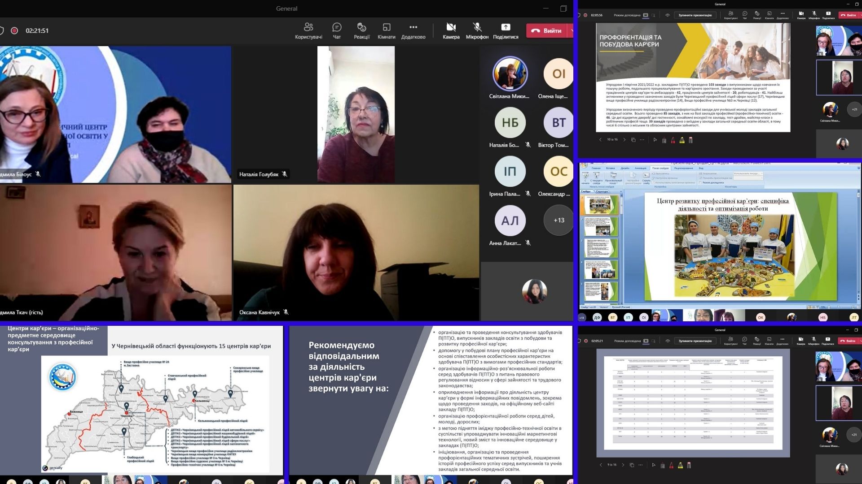Select red pen on slide 10 із 16 toolbar
Image resolution: width=862 pixels, height=484 pixels.
pos(673,140)
